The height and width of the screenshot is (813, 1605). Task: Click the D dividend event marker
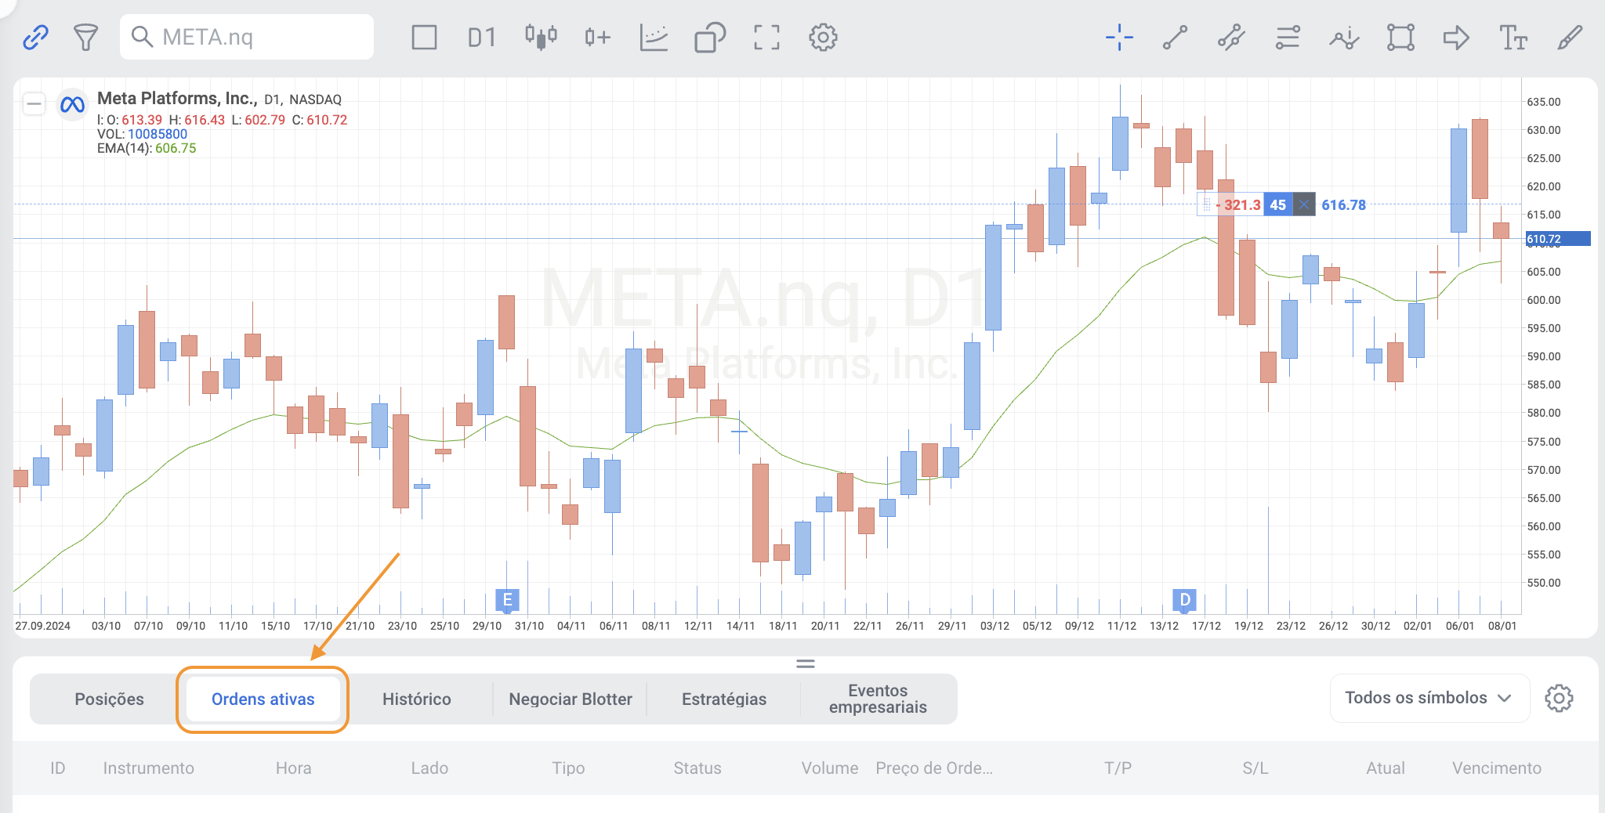1184,600
